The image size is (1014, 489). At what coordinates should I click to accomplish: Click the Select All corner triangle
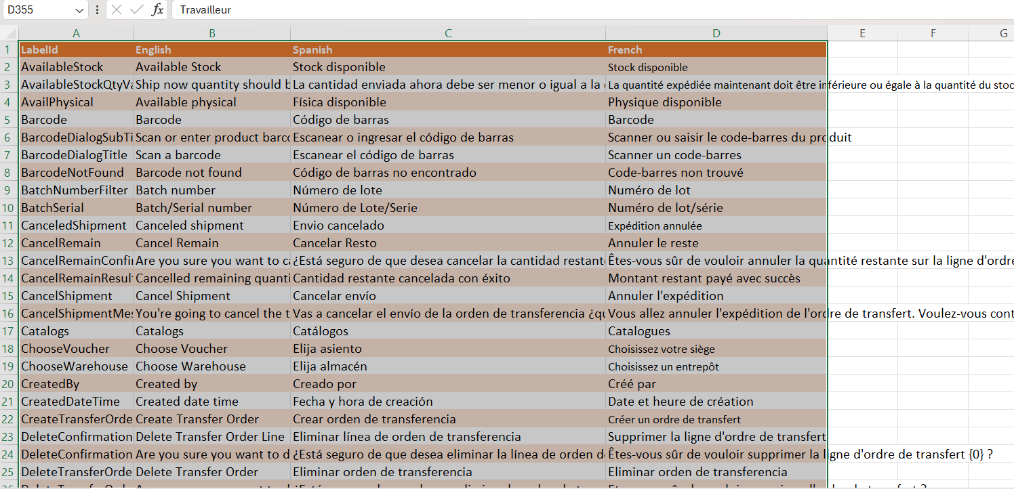click(x=9, y=33)
